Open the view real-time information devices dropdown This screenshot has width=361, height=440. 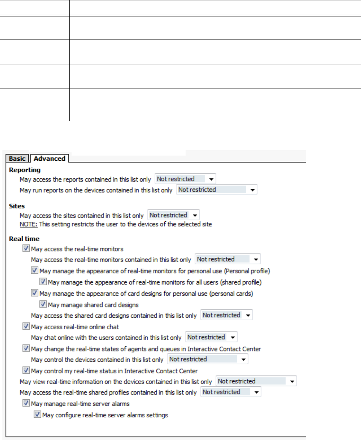[256, 381]
